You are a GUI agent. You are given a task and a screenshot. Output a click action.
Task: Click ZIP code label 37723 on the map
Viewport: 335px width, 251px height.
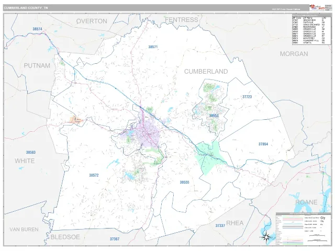pyautogui.click(x=247, y=97)
